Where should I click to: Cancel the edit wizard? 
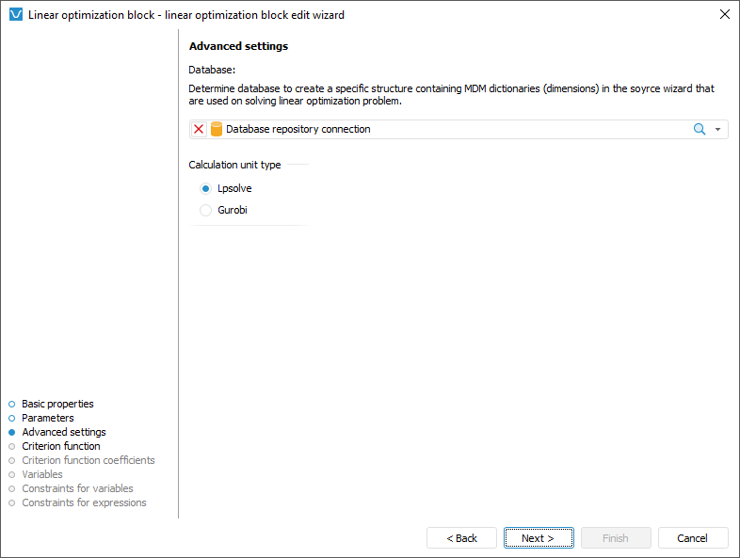point(693,538)
